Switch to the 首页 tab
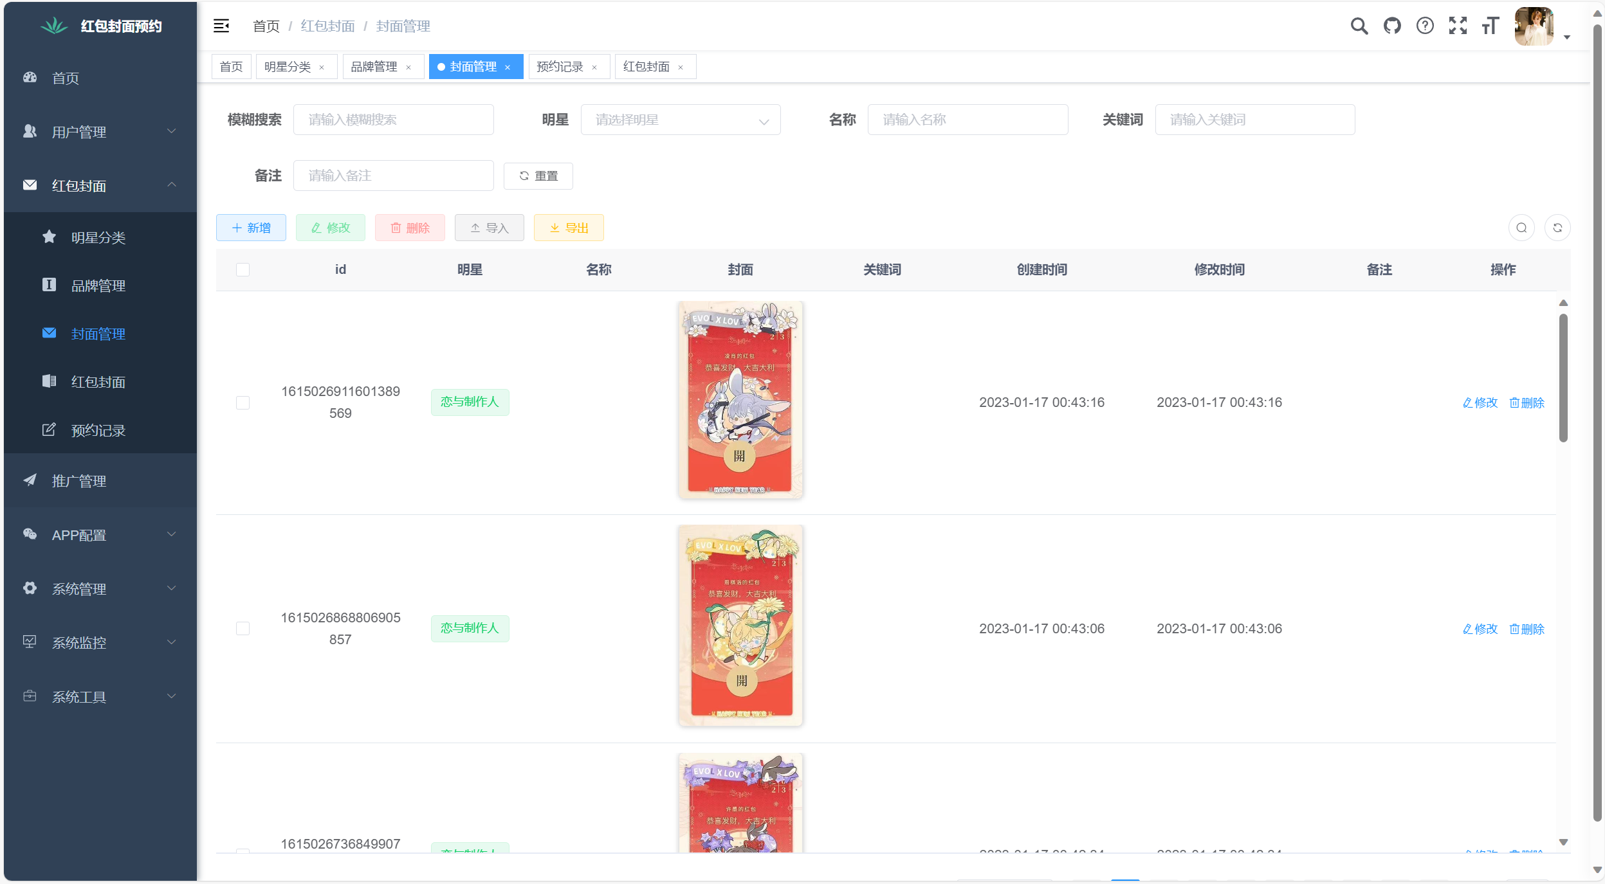Viewport: 1605px width, 884px height. (x=232, y=67)
